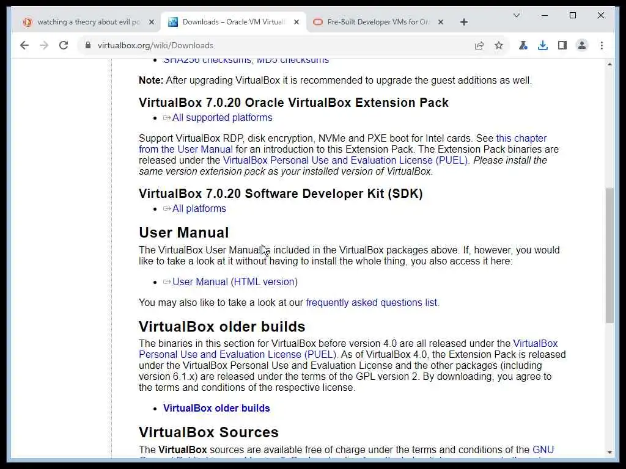The image size is (626, 469).
Task: Select the Downloads – Oracle VM VirtualBox tab
Action: 234,22
